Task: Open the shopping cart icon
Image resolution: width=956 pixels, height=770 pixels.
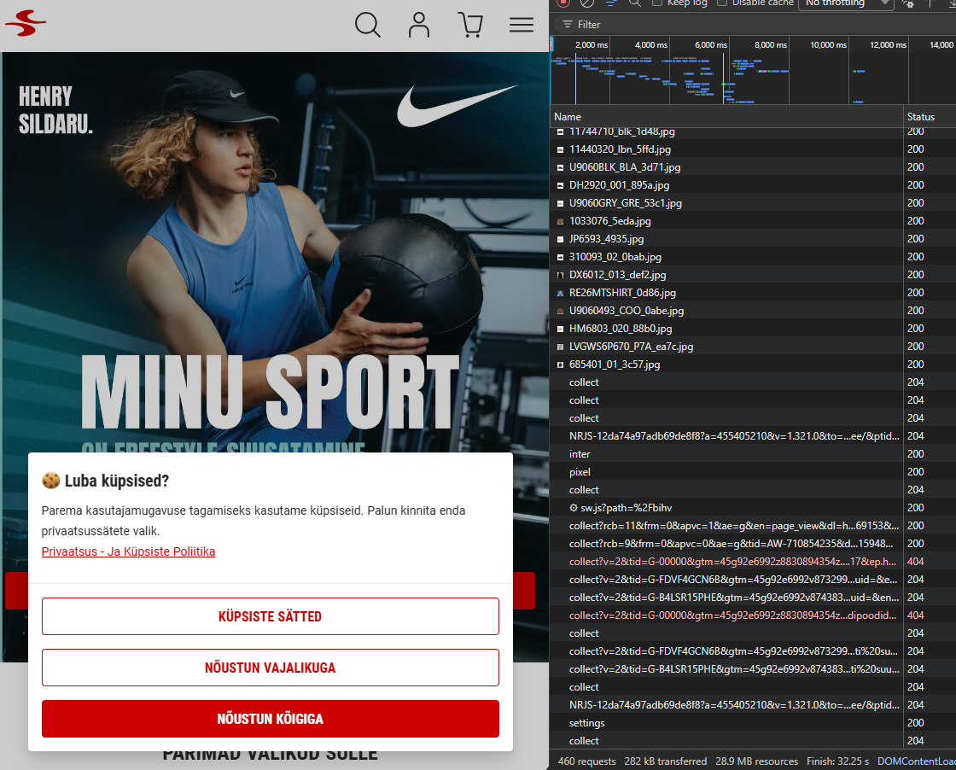Action: 470,25
